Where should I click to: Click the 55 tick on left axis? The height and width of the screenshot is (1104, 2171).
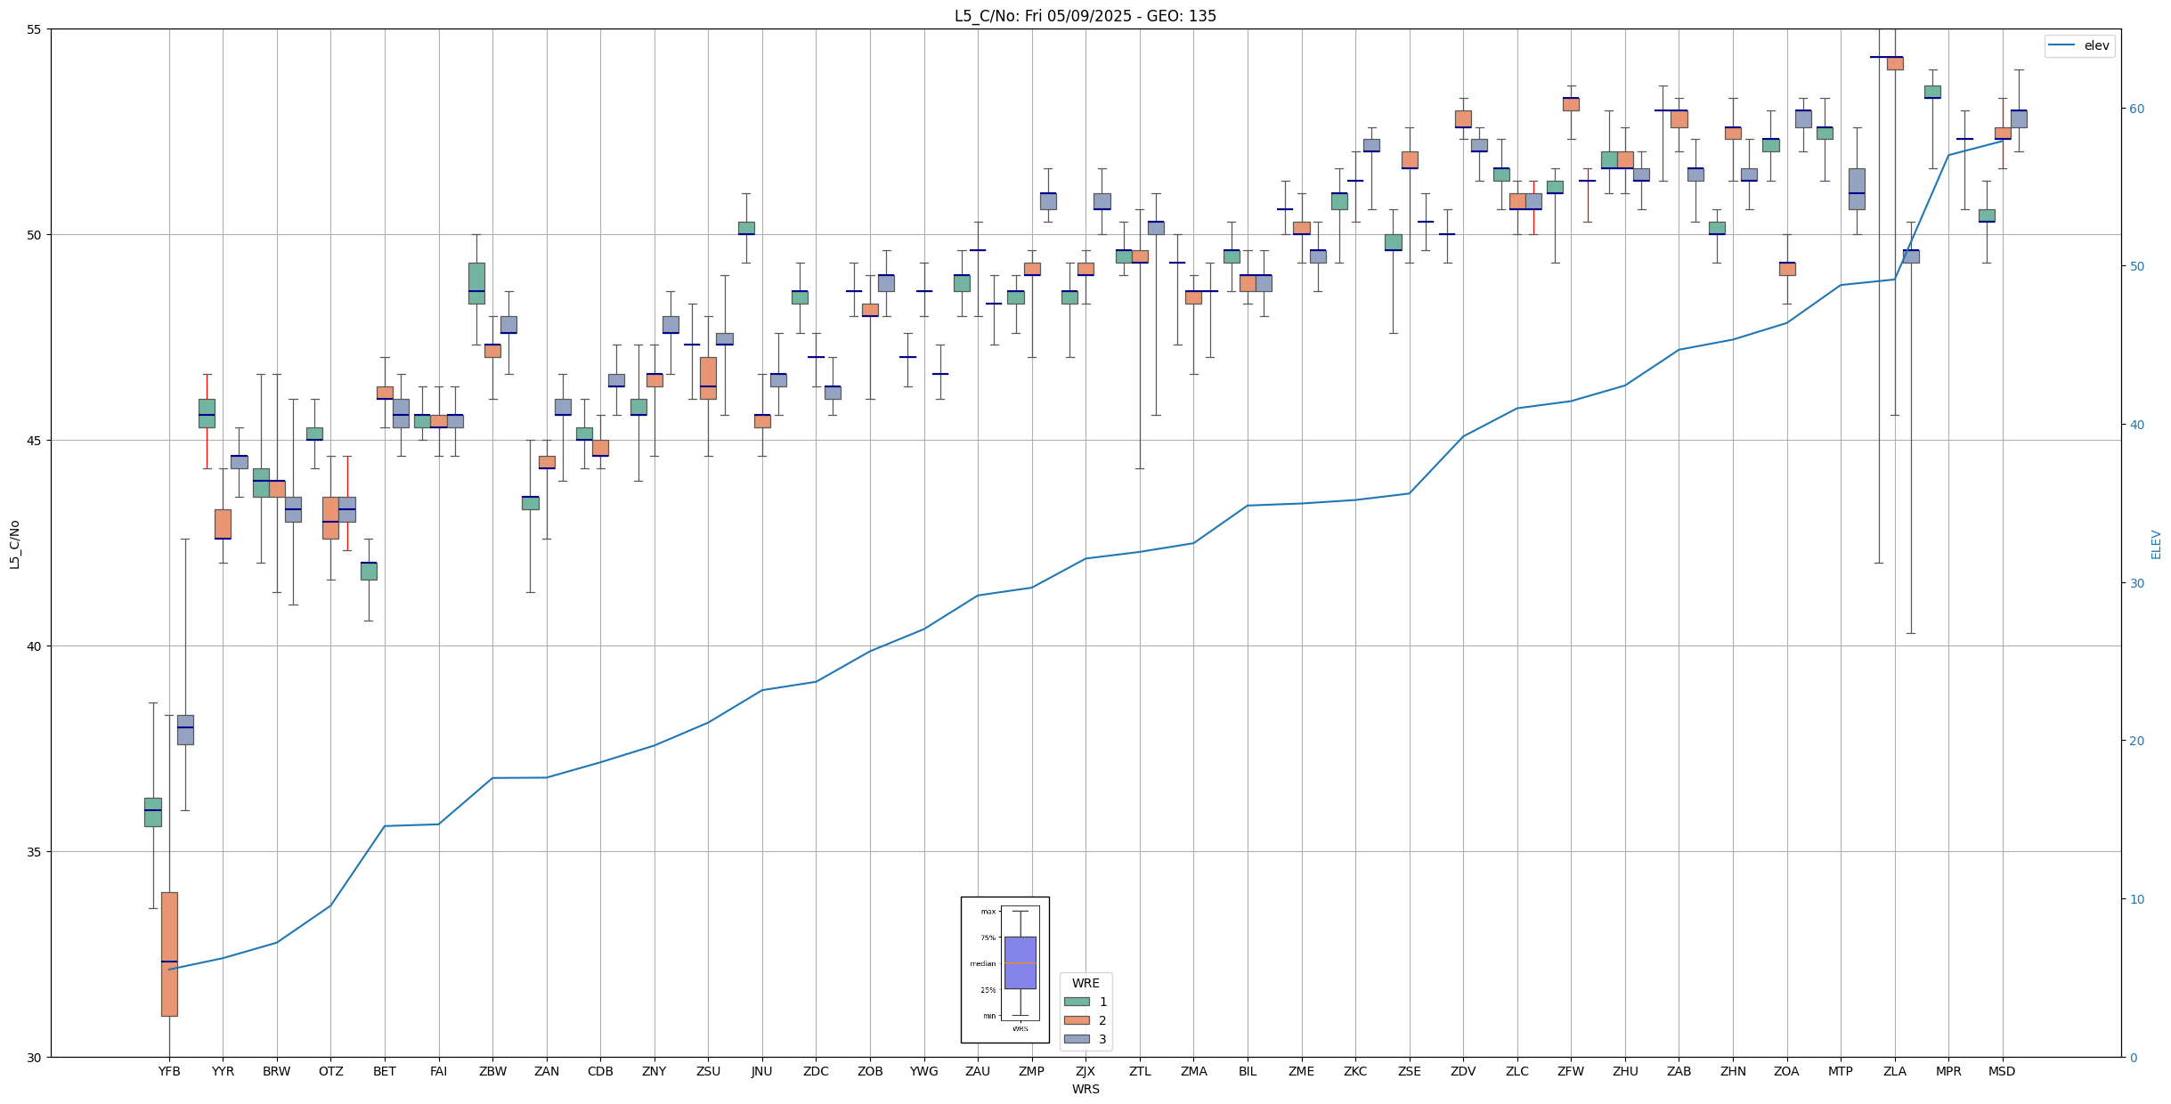[x=35, y=29]
